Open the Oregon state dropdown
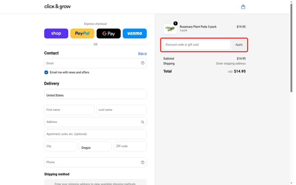 (95, 146)
